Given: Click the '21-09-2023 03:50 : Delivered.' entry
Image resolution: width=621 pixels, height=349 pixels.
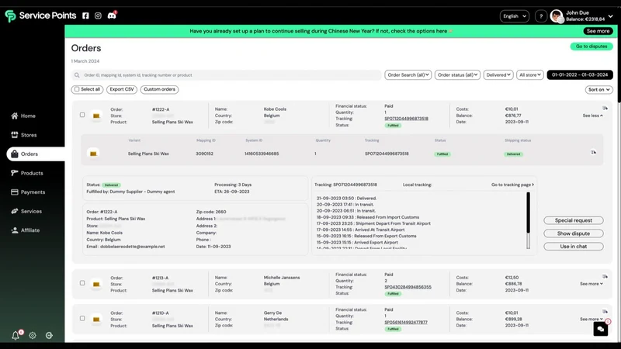Looking at the screenshot, I should pyautogui.click(x=346, y=199).
